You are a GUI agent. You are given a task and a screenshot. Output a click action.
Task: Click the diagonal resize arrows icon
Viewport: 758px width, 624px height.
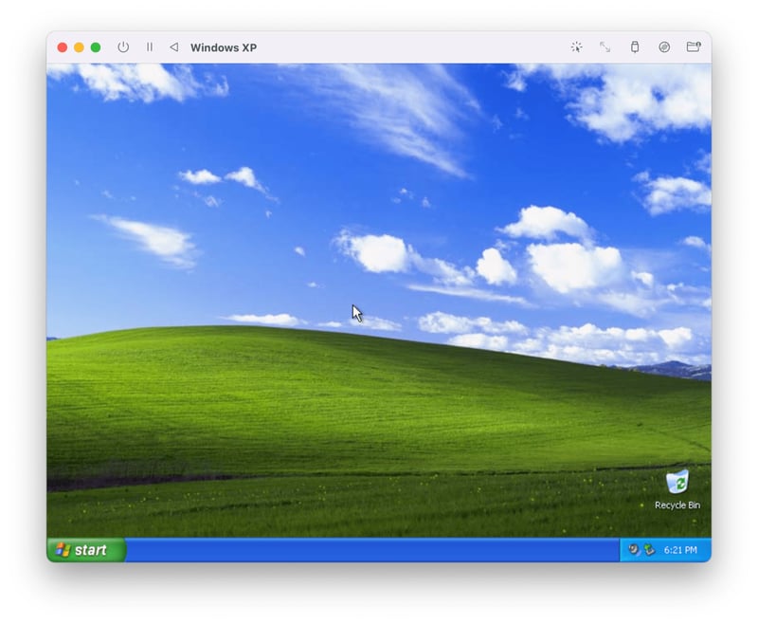[x=603, y=47]
